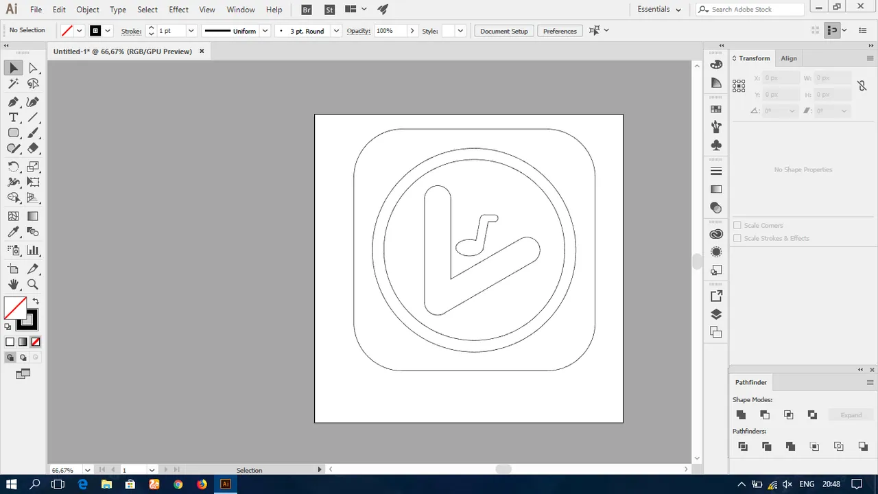Switch to the Align tab
Image resolution: width=878 pixels, height=494 pixels.
tap(789, 58)
